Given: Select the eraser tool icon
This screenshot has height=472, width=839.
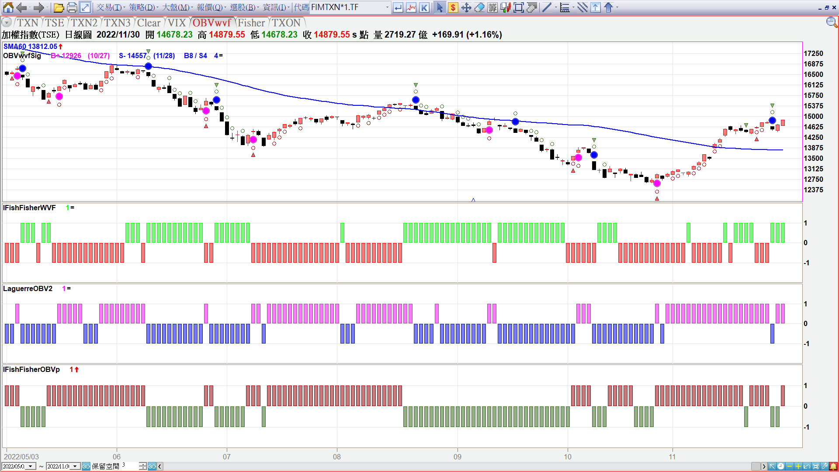Looking at the screenshot, I should pyautogui.click(x=479, y=7).
